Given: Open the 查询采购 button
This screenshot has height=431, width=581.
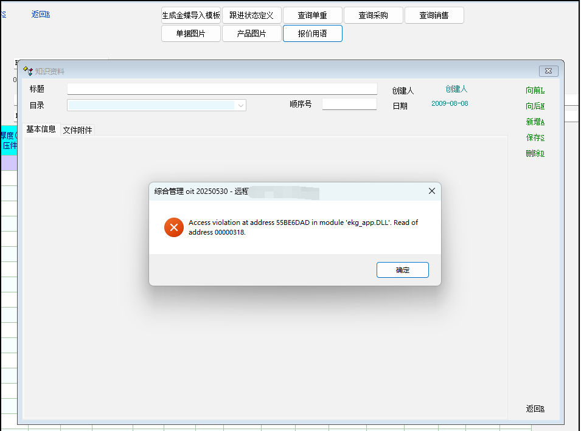Looking at the screenshot, I should point(373,15).
